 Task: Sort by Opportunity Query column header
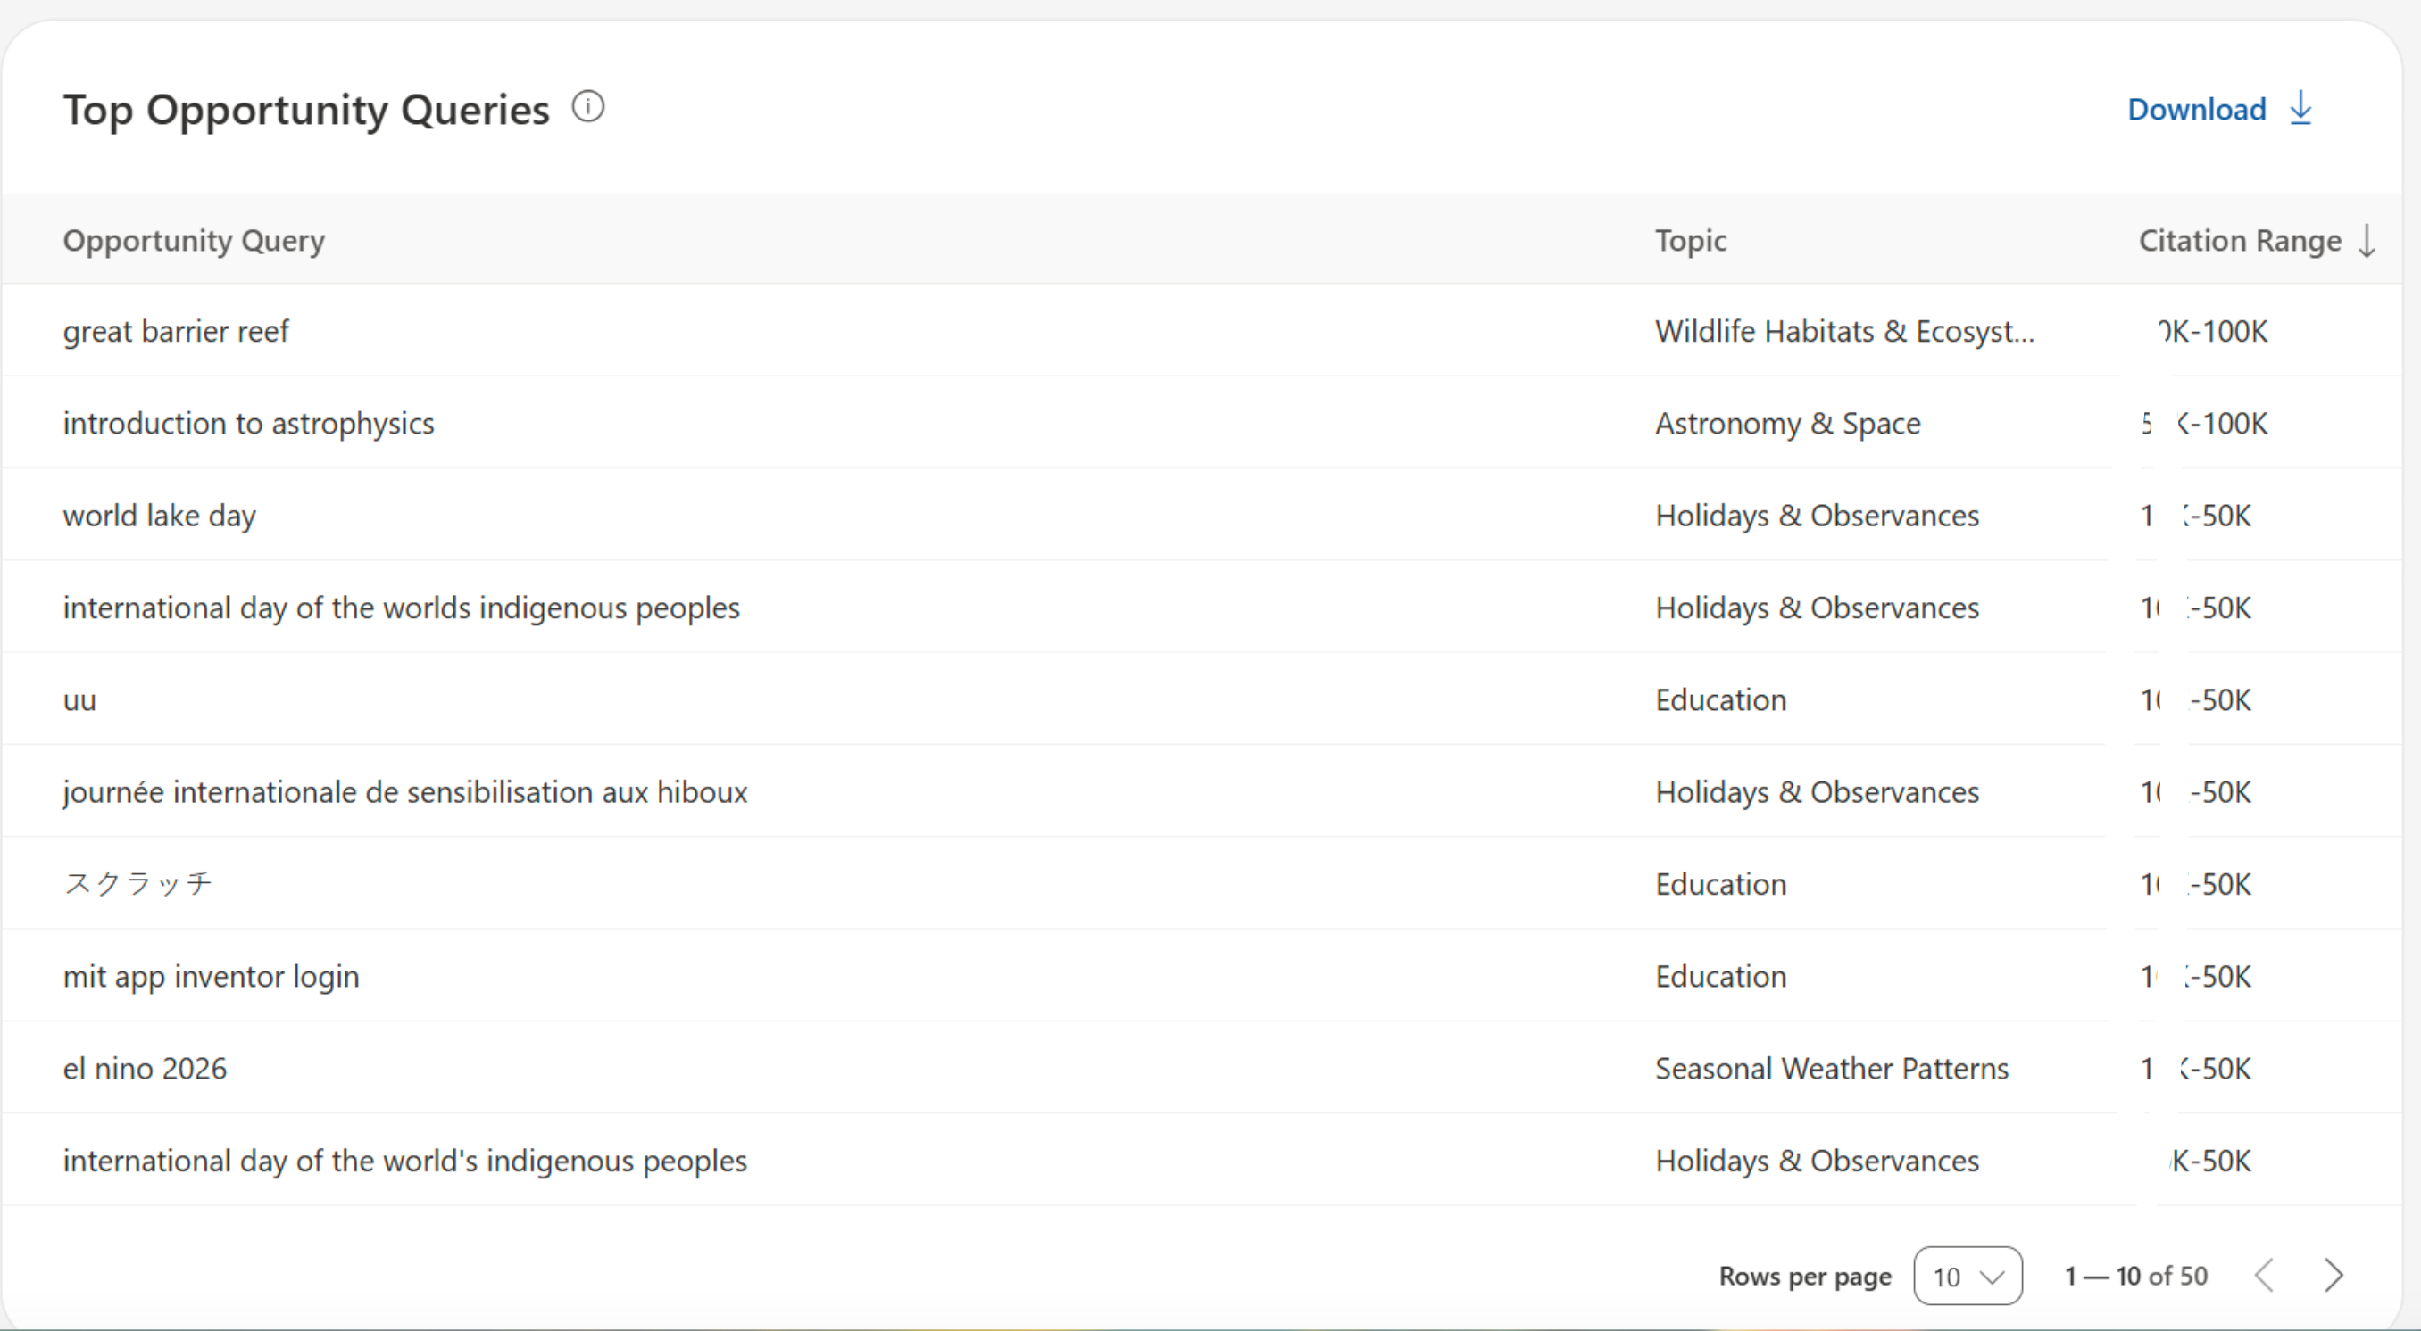click(194, 241)
